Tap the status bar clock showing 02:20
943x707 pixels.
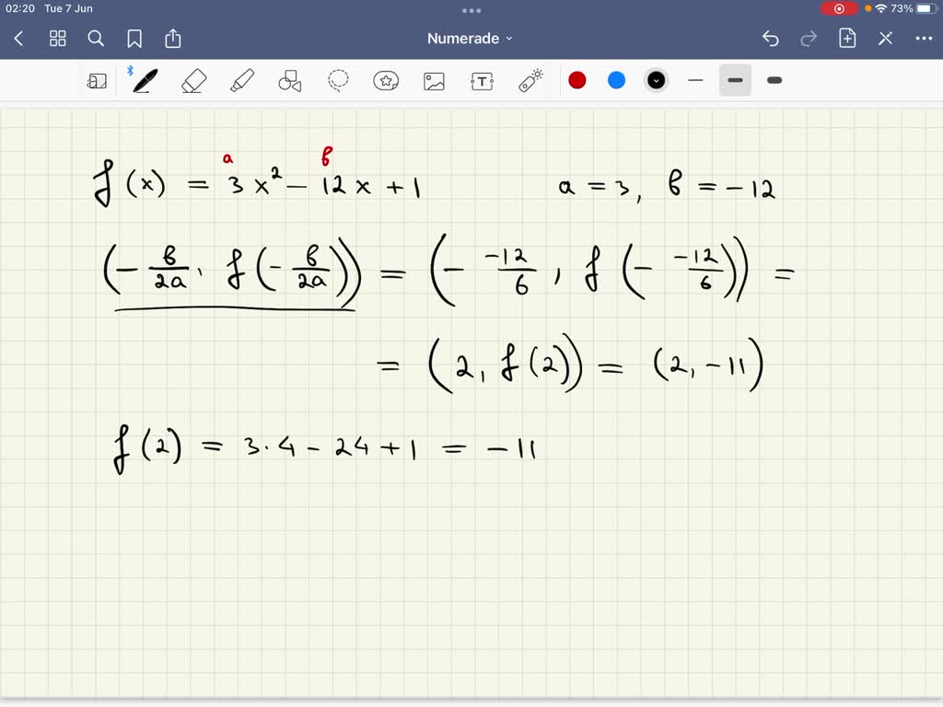click(20, 8)
